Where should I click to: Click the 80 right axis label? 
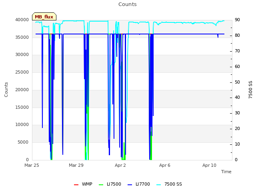point(237,36)
